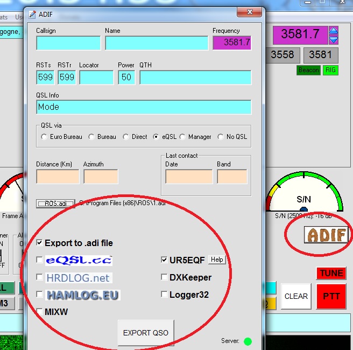Enable the DXKeeper checkbox
This screenshot has width=353, height=350.
click(165, 277)
